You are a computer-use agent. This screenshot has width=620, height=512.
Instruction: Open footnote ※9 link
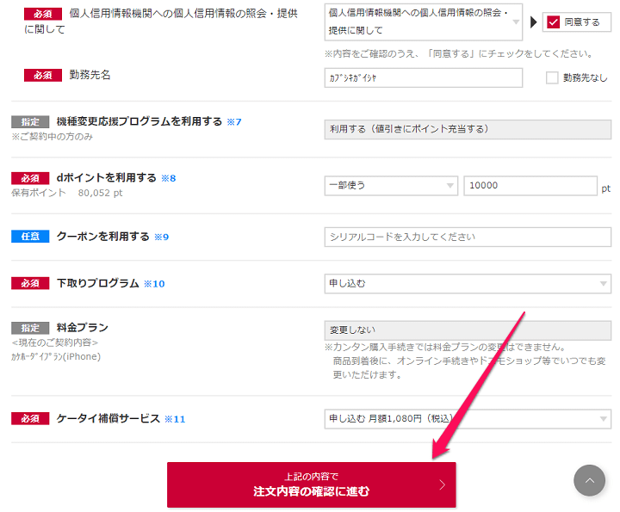coord(161,237)
